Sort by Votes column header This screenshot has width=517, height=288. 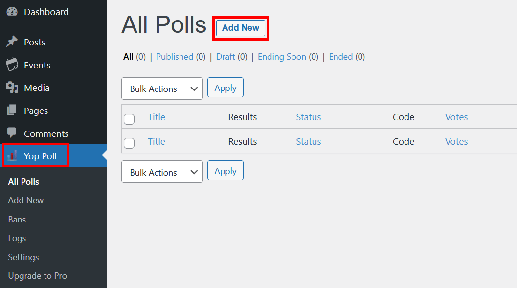[456, 117]
